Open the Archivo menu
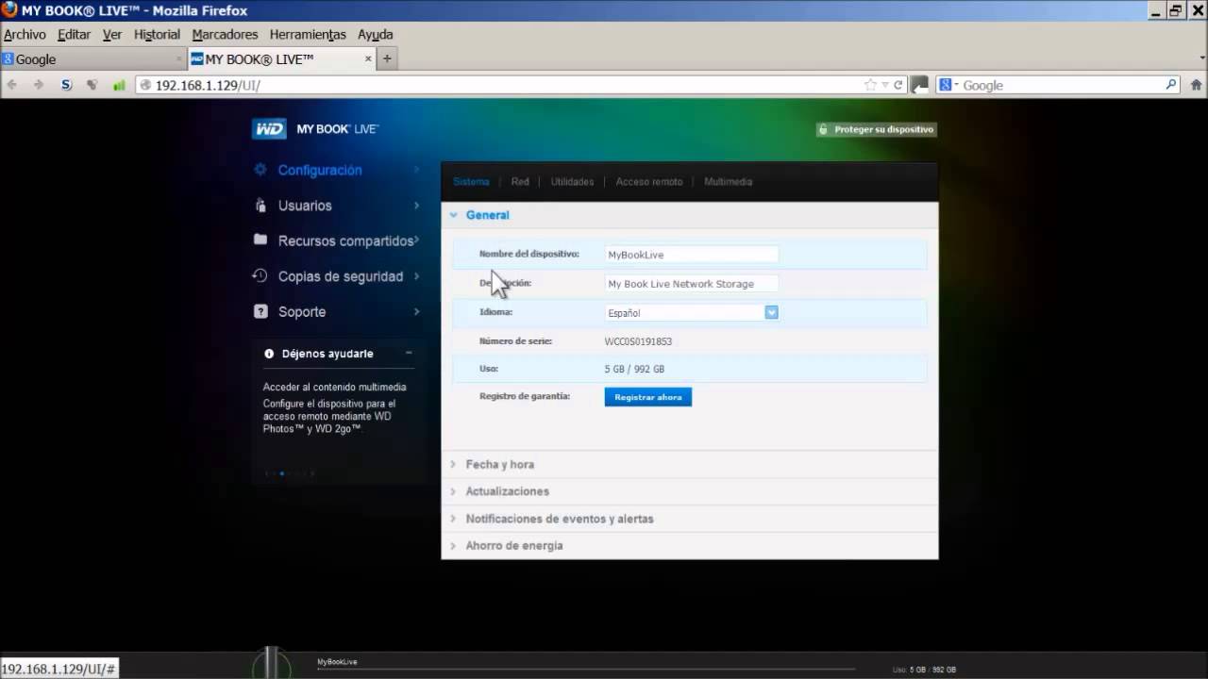Screen dimensions: 1208x679 click(x=25, y=34)
